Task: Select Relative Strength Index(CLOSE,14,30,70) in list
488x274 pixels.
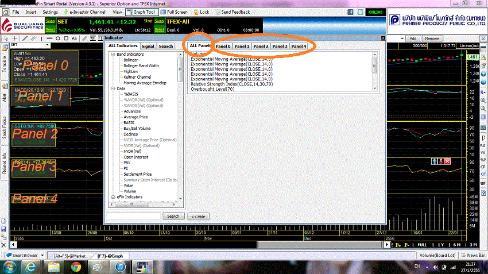Action: [x=232, y=84]
